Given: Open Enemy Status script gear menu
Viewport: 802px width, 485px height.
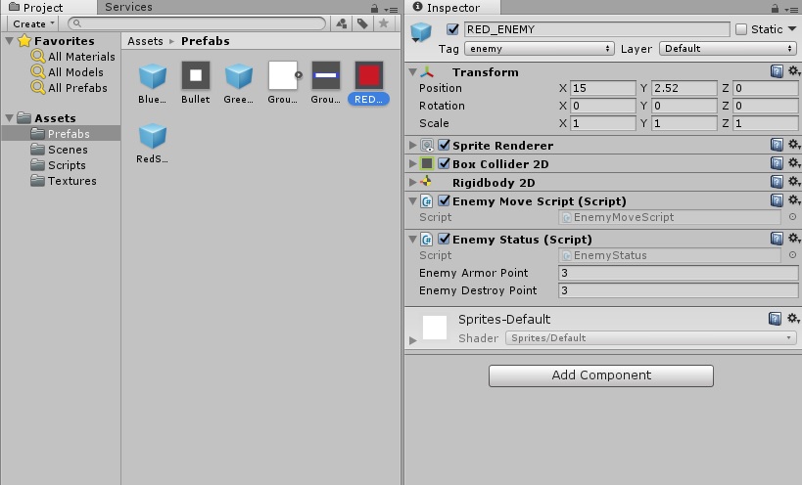Looking at the screenshot, I should coord(794,238).
